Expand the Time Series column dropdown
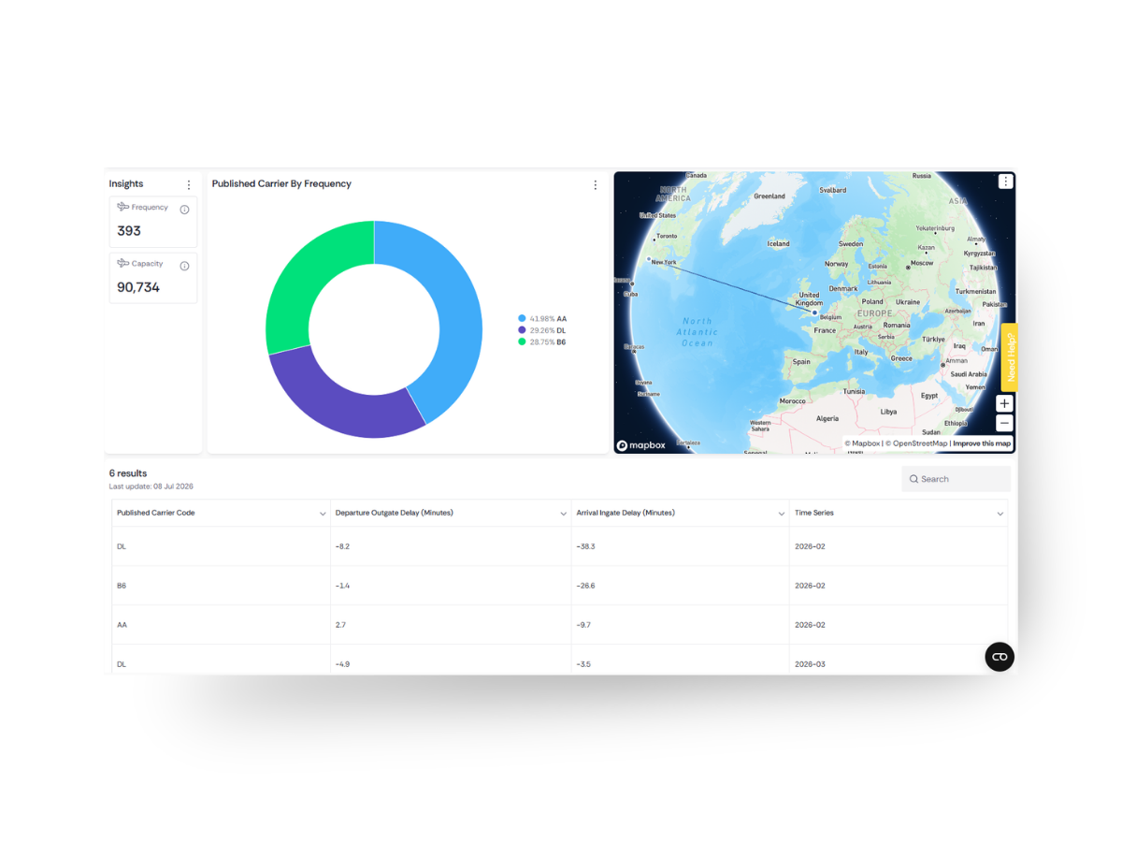This screenshot has width=1122, height=842. pos(1000,514)
